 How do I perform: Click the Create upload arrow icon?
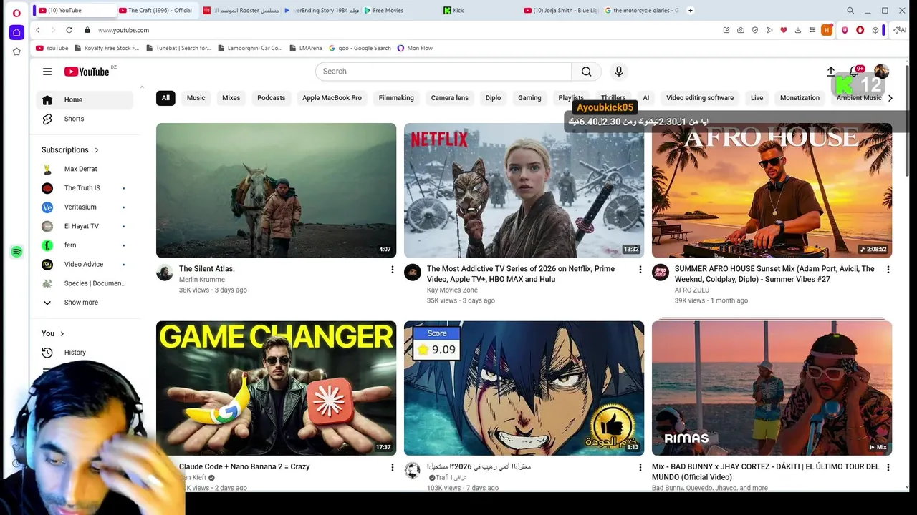click(831, 72)
